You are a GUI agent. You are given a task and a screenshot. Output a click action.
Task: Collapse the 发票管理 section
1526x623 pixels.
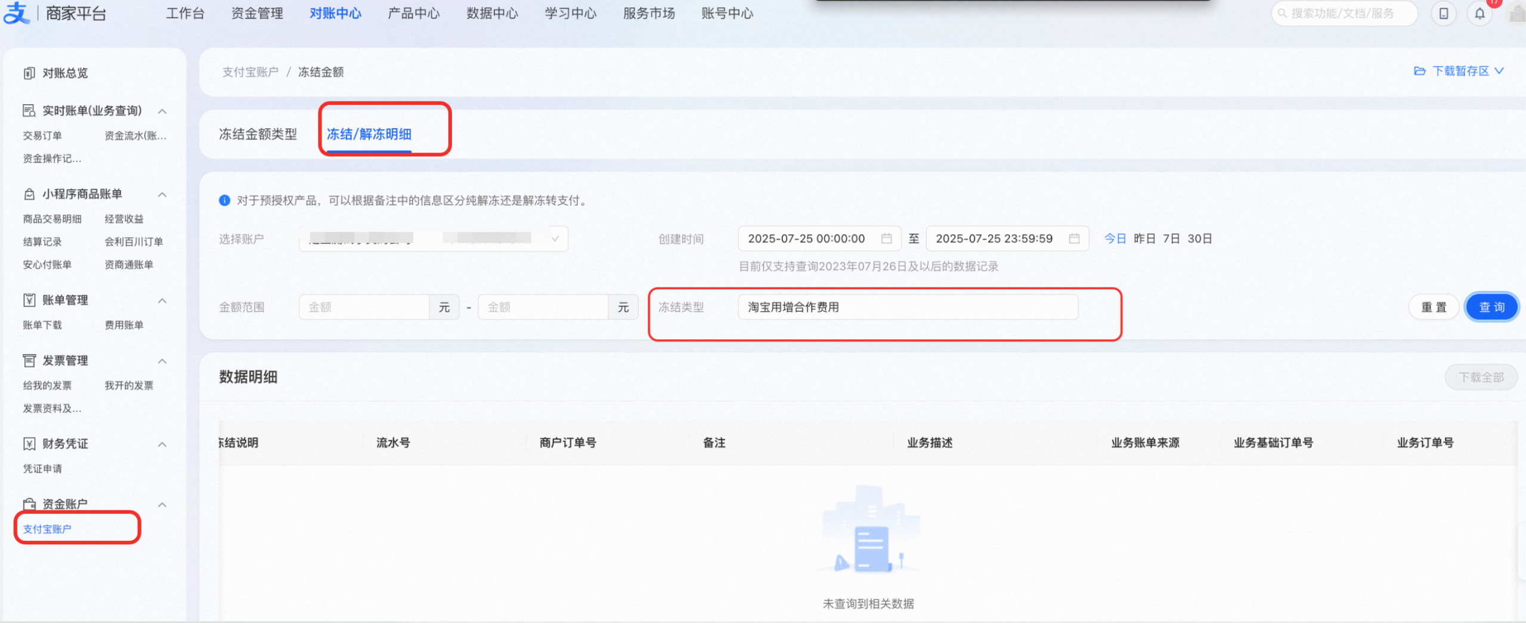(x=162, y=361)
